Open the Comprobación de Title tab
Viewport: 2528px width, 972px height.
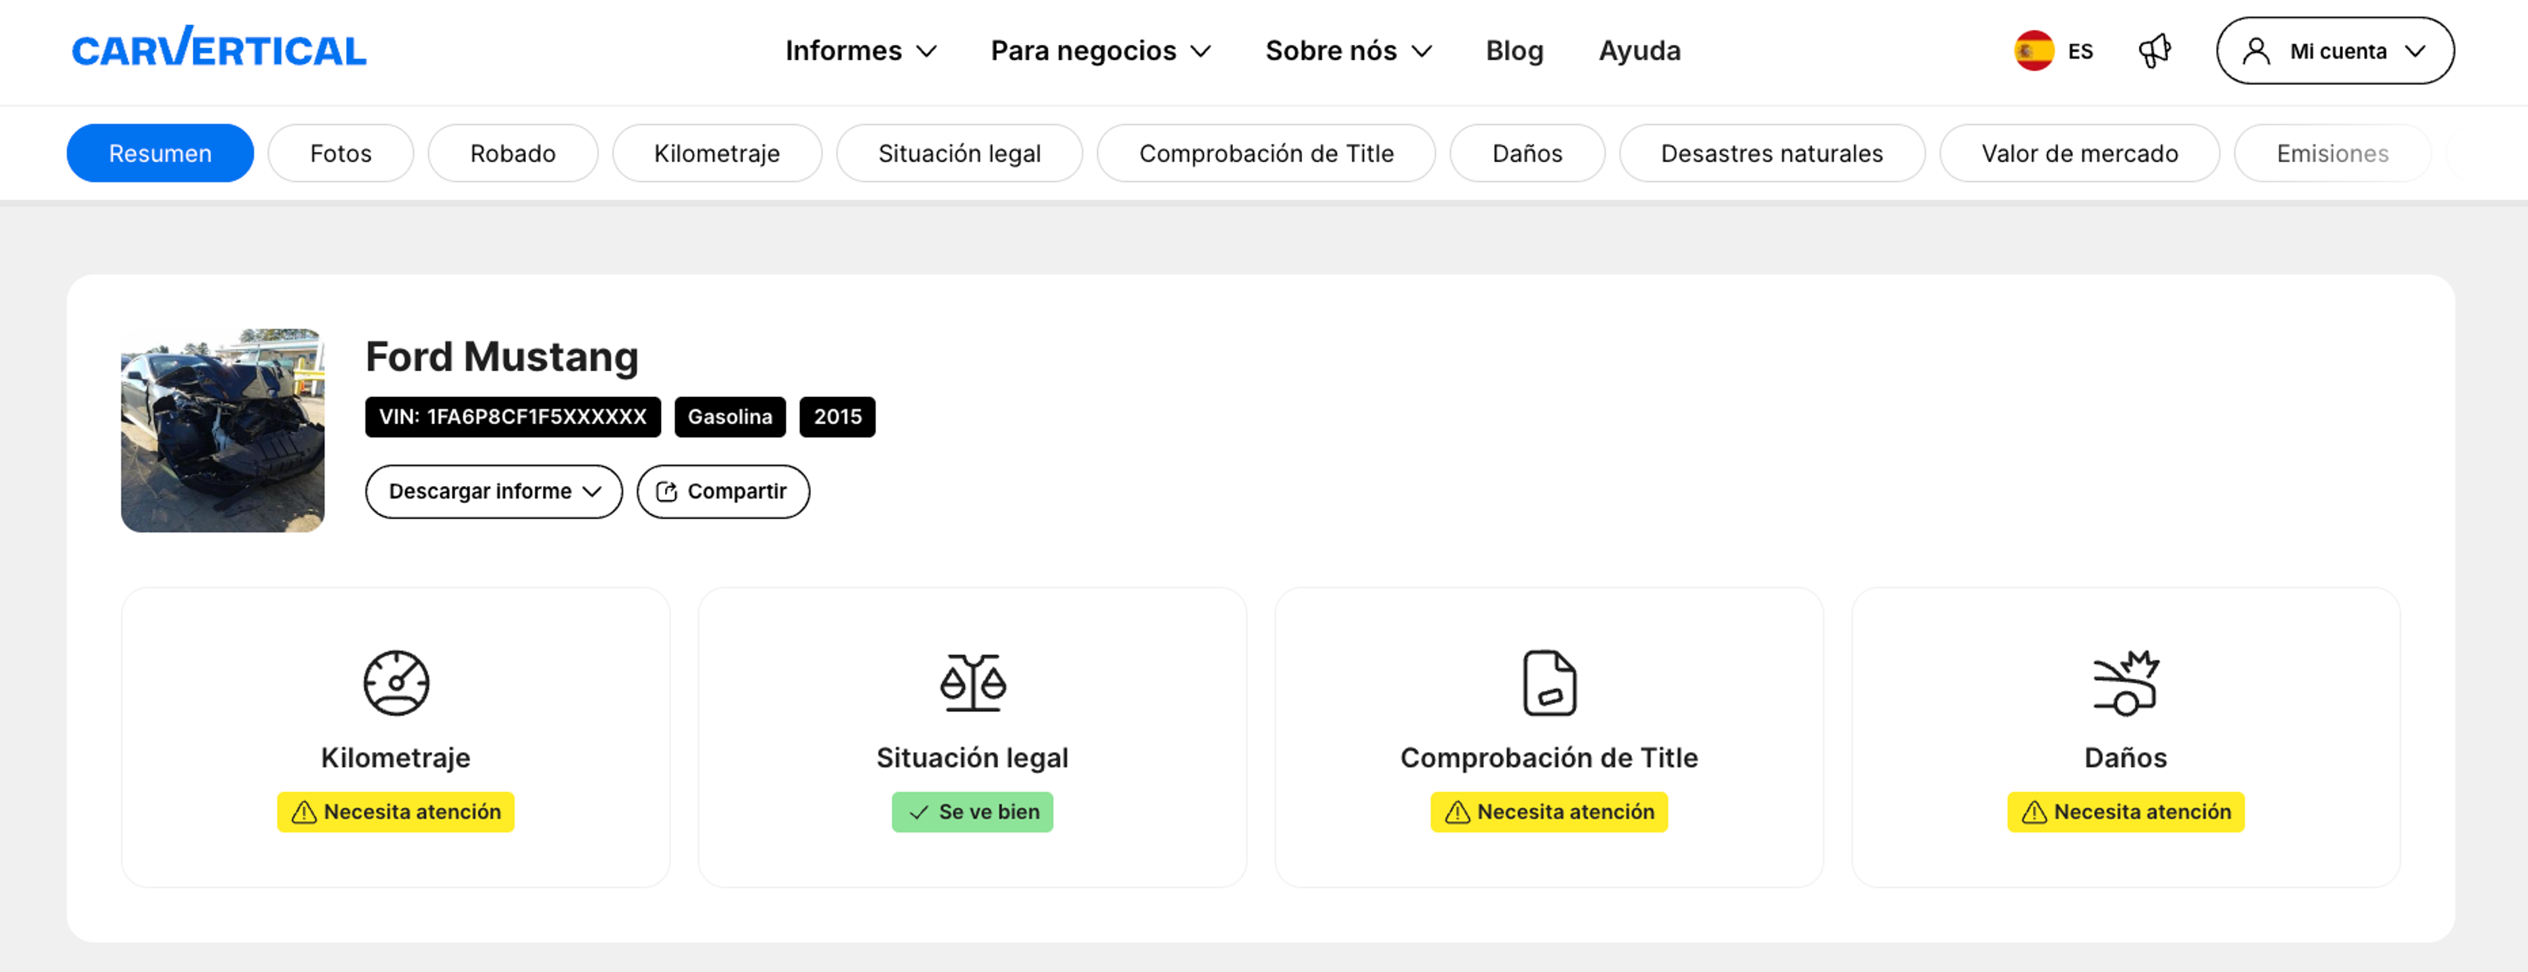[1266, 153]
